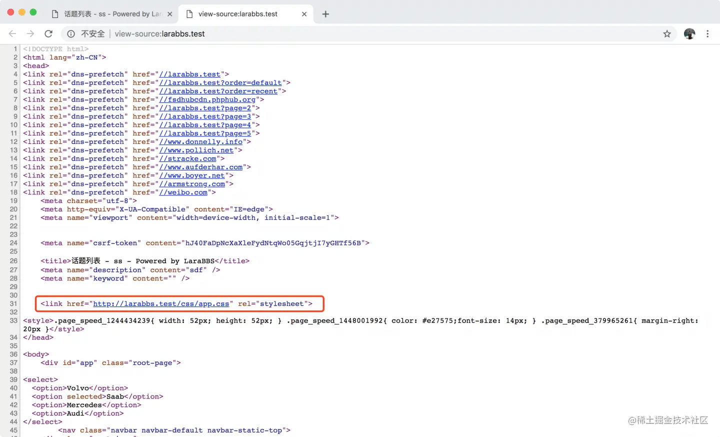Click the meta keyword line
The width and height of the screenshot is (720, 437).
point(115,278)
